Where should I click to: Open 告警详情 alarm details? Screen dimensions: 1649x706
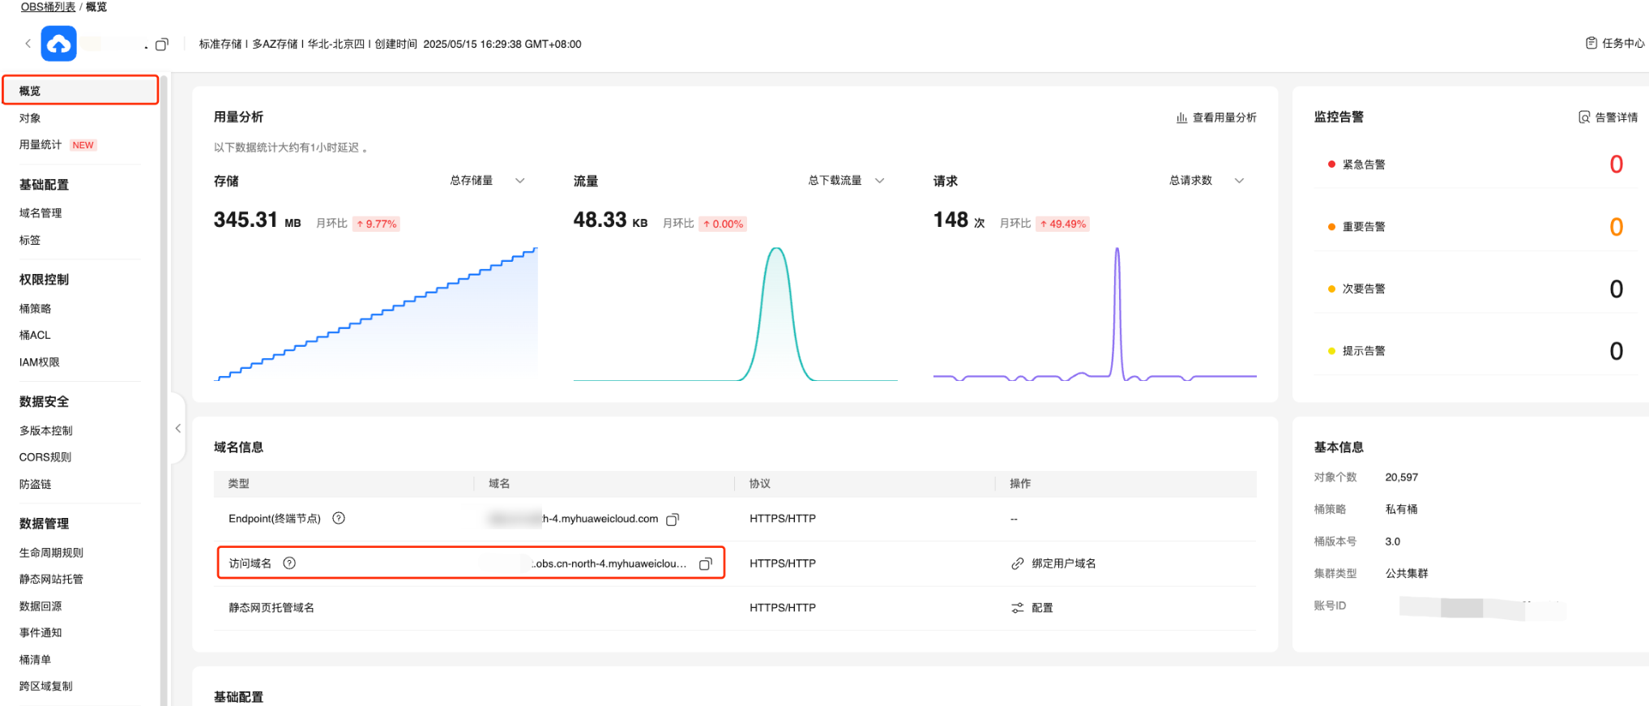click(1608, 118)
